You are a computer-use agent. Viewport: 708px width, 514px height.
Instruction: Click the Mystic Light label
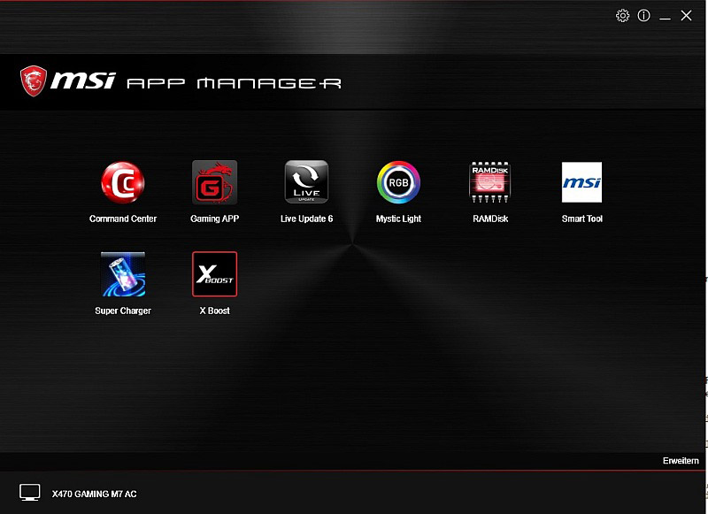tap(399, 219)
